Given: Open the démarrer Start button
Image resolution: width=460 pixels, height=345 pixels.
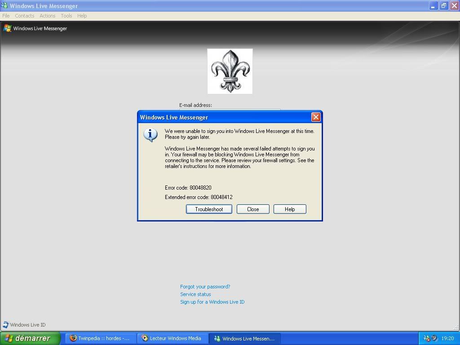Looking at the screenshot, I should tap(30, 338).
